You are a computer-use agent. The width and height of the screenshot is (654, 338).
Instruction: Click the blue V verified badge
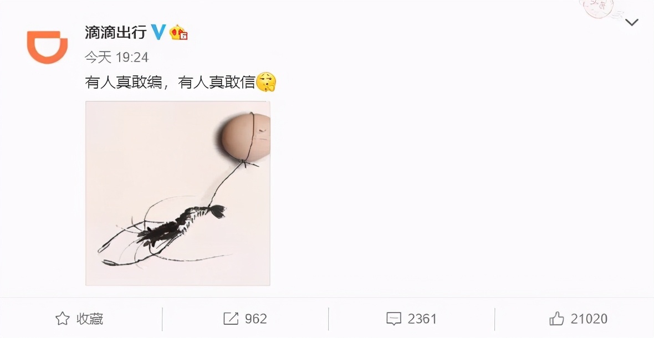[158, 32]
